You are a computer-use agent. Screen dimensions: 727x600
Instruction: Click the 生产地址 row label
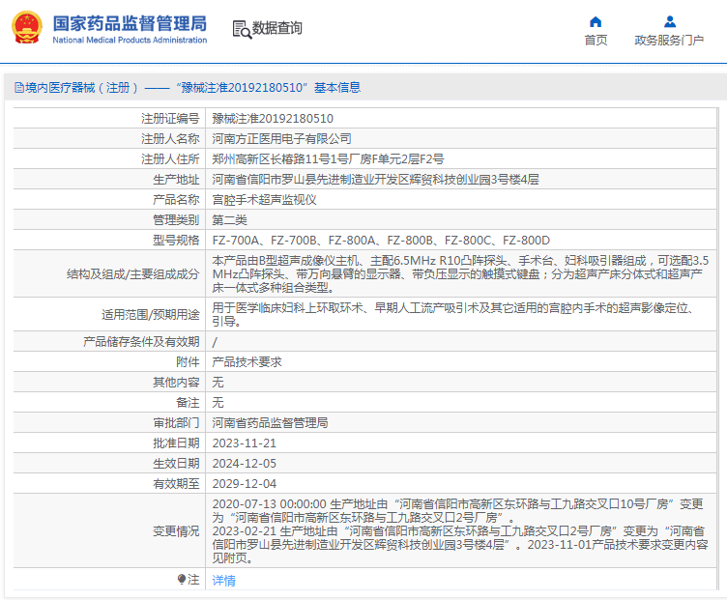(176, 180)
